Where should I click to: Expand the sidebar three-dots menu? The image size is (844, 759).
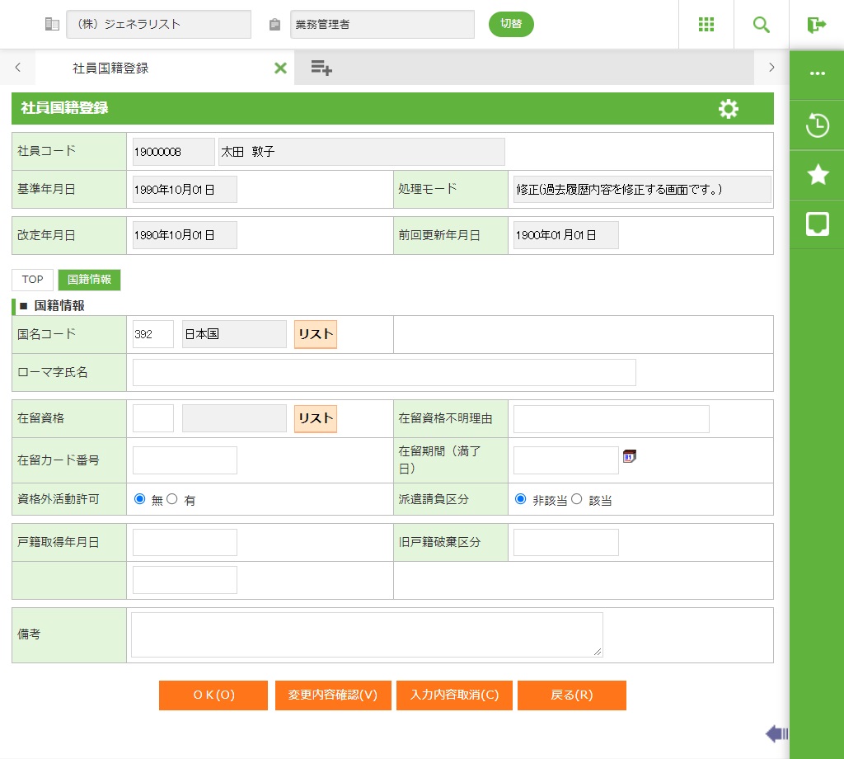[817, 73]
